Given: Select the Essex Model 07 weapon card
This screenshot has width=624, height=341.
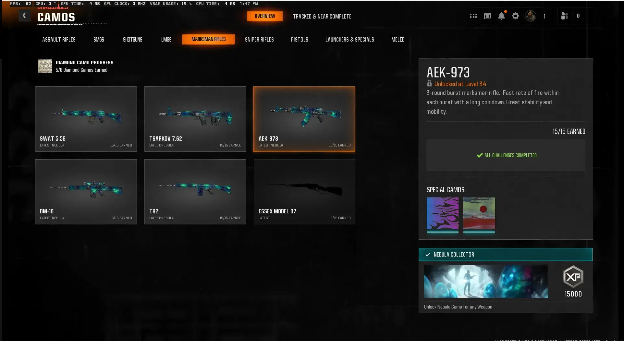Looking at the screenshot, I should tap(304, 192).
